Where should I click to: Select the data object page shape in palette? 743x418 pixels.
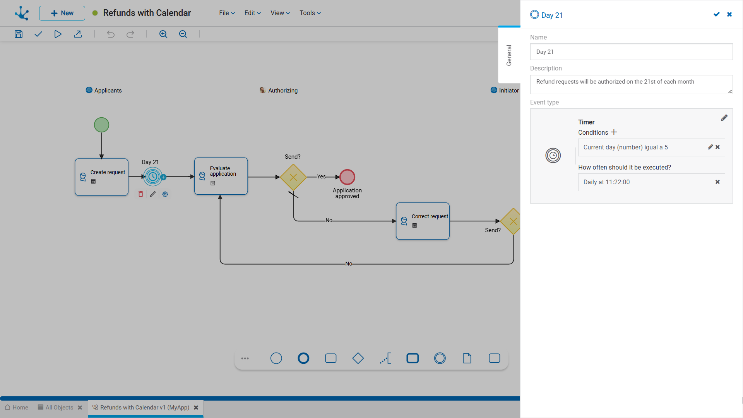point(467,358)
